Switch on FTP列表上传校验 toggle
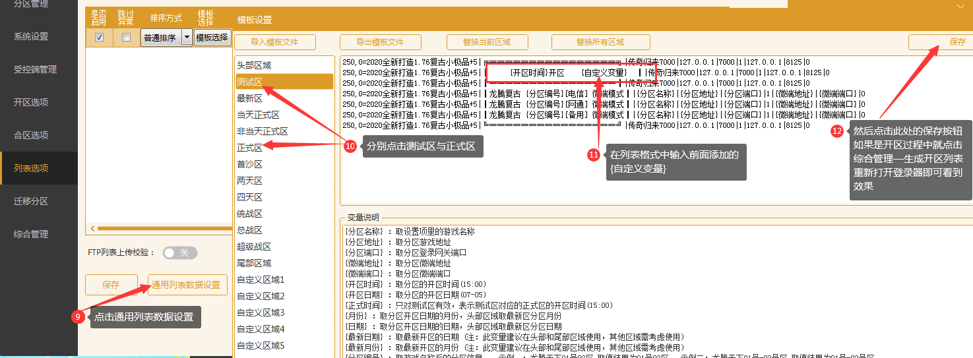This screenshot has height=358, width=973. click(179, 253)
